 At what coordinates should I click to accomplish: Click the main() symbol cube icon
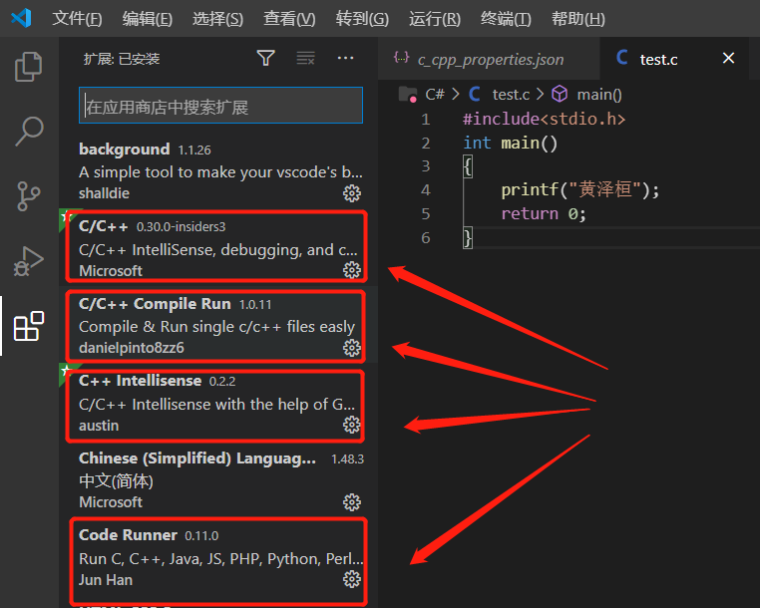(560, 94)
